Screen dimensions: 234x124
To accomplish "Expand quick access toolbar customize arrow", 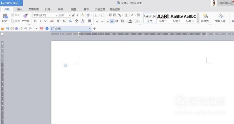I will [x=37, y=28].
